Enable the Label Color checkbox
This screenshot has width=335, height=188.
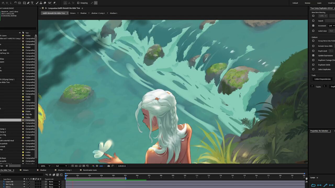(x=313, y=31)
